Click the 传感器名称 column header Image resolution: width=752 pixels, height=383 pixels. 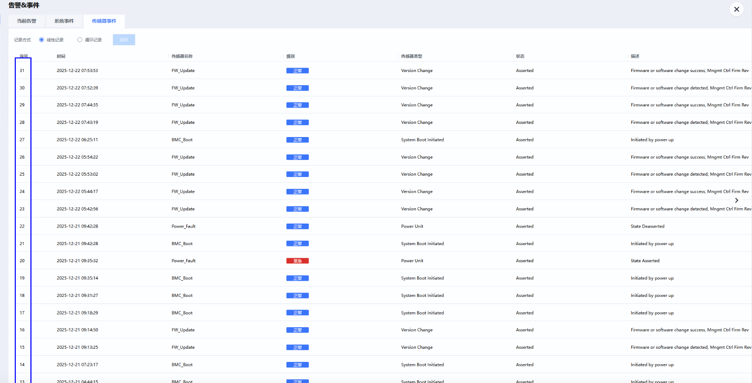(x=182, y=56)
